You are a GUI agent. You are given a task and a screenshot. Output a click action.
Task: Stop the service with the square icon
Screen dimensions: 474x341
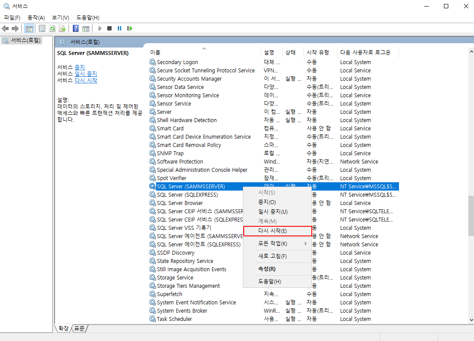[109, 28]
